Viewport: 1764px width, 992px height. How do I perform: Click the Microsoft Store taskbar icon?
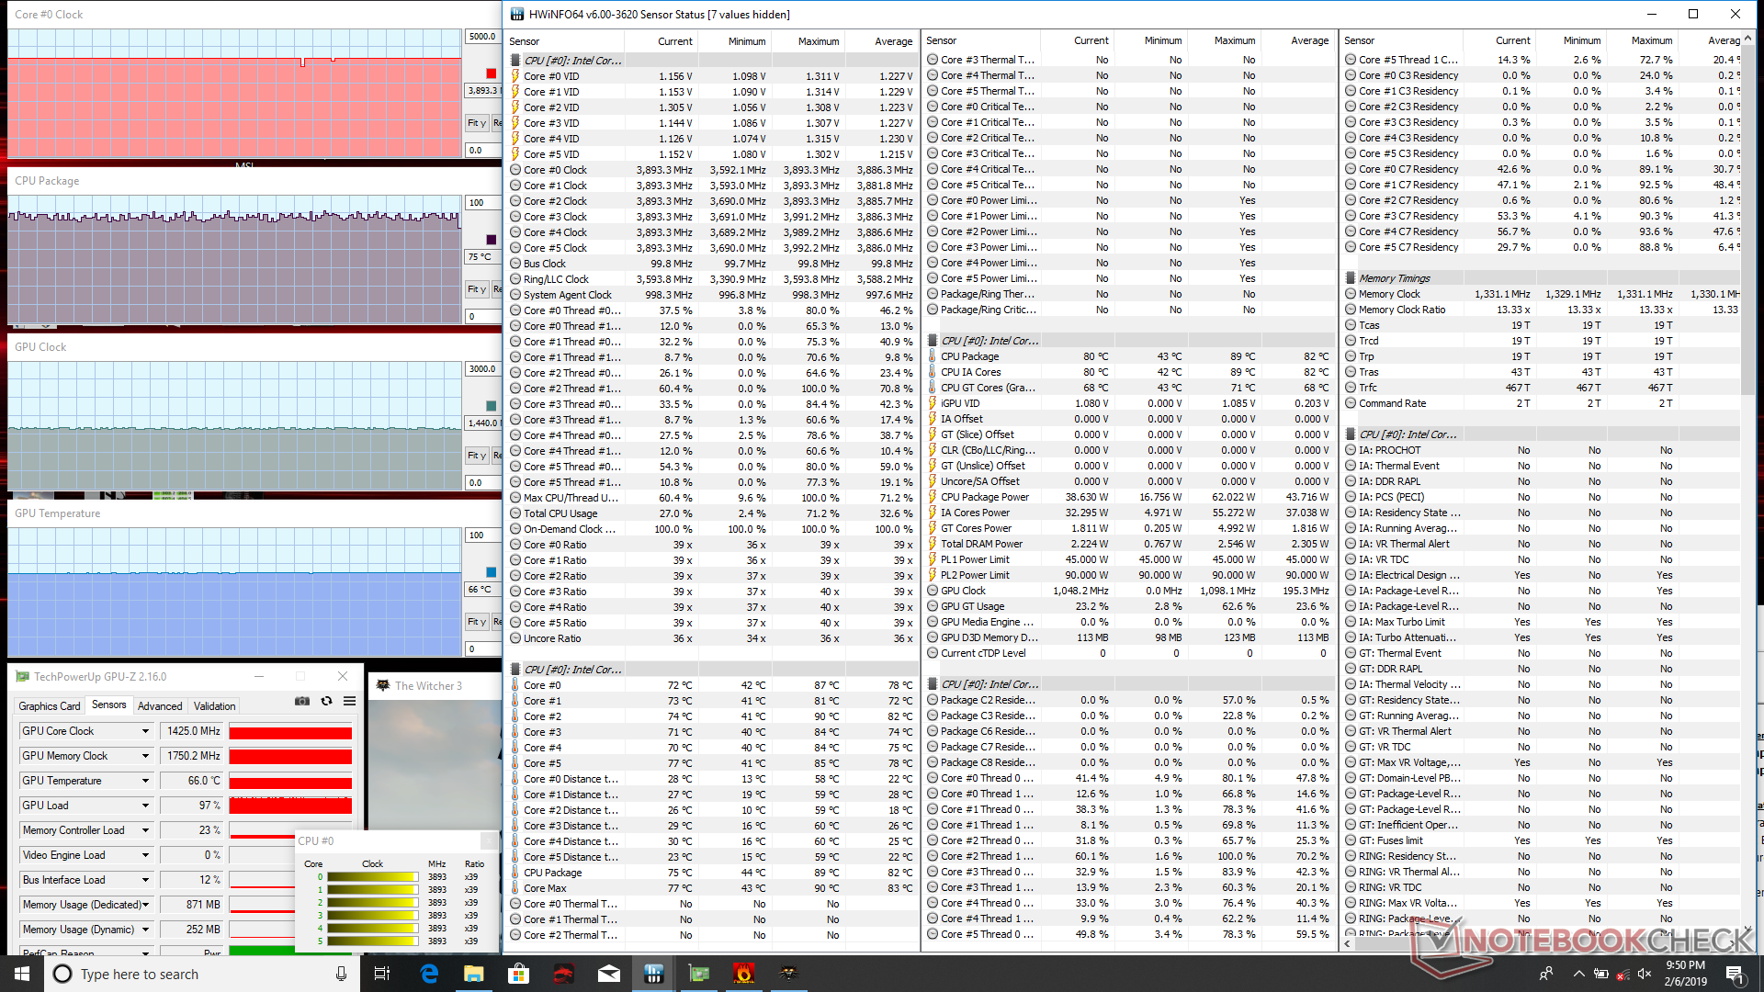click(x=518, y=974)
